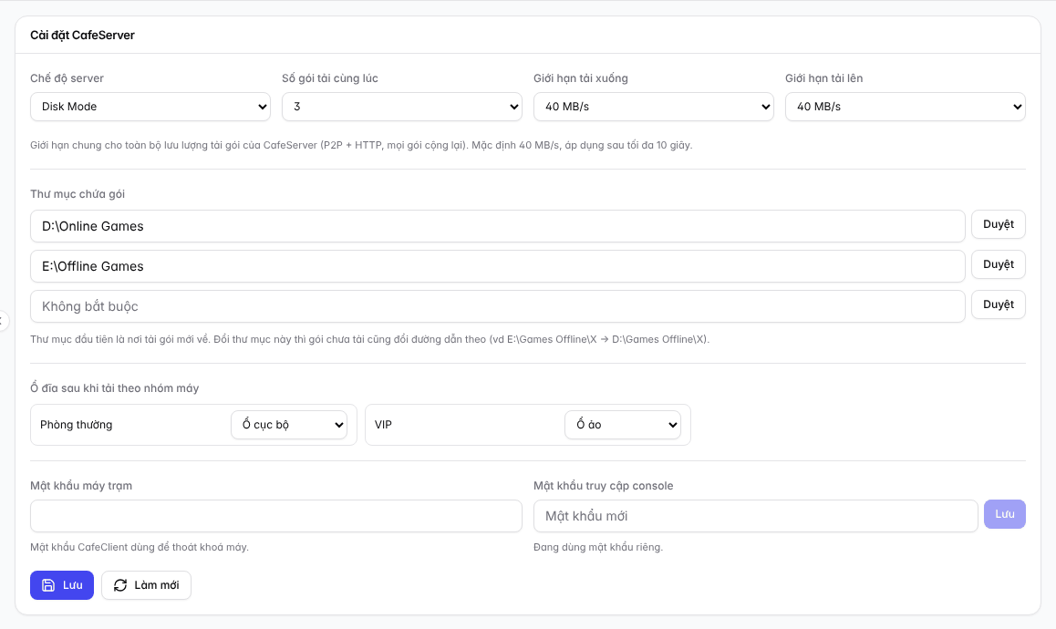Click the Cài đặt CafeServer heading

pos(82,35)
